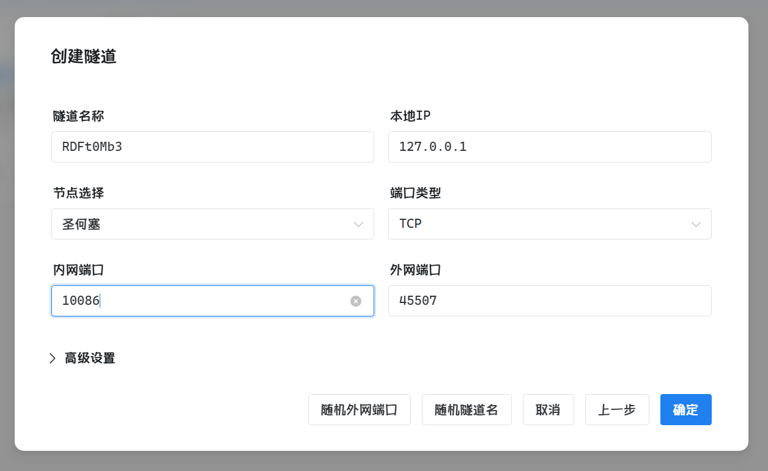Click the 创建隧道 dialog title

point(84,57)
